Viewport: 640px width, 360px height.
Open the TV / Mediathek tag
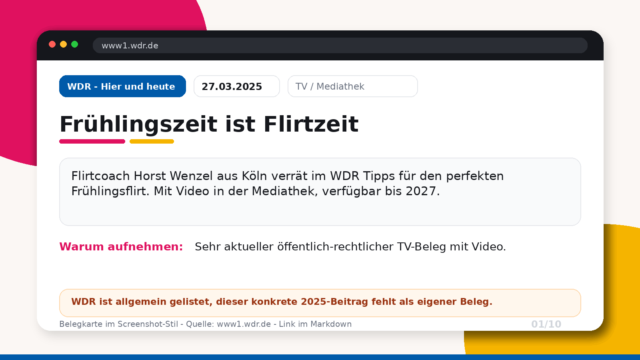click(x=353, y=86)
